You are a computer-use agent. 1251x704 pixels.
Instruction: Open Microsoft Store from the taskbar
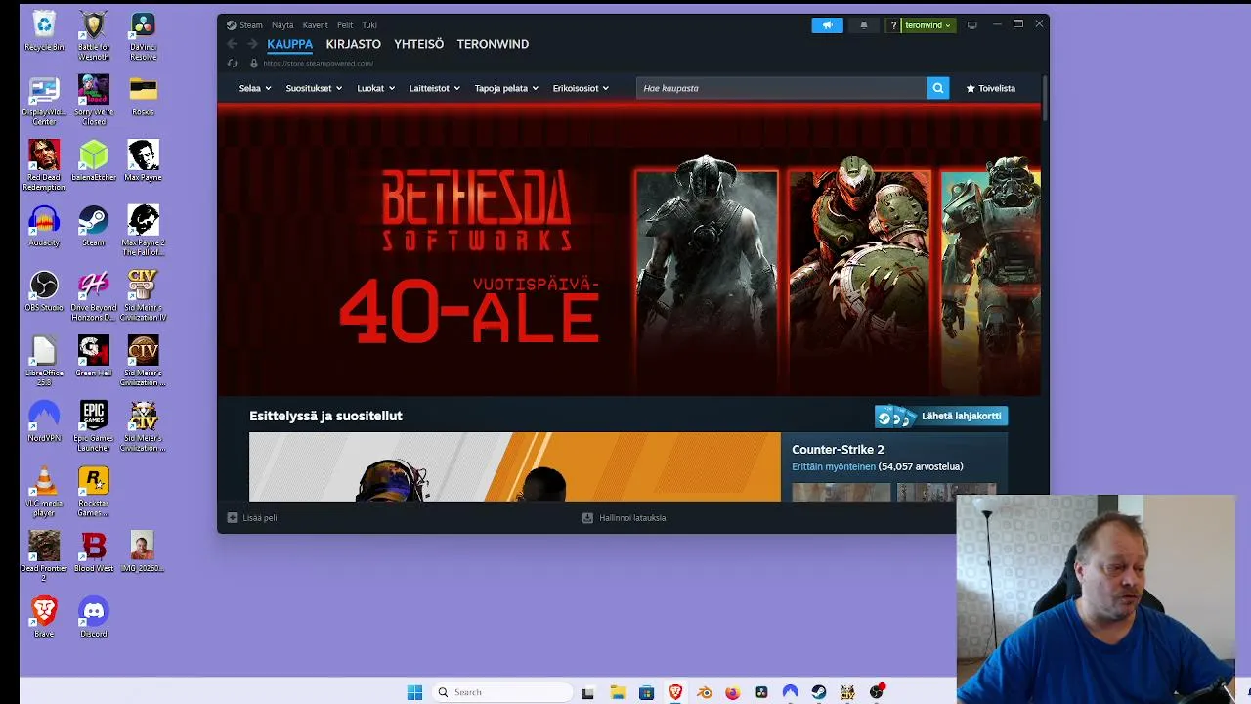(x=646, y=692)
